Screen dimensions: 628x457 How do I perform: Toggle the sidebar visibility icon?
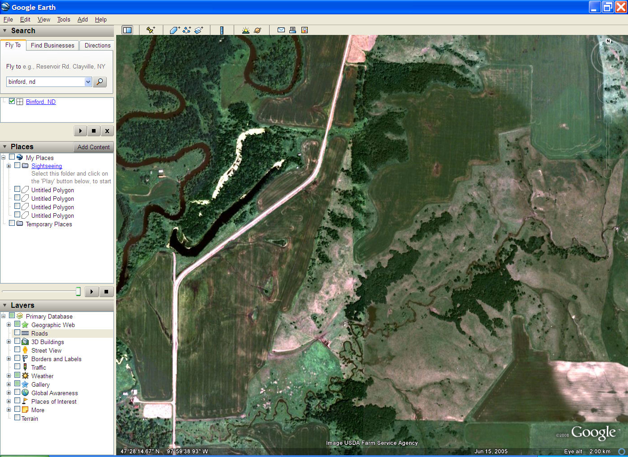[x=128, y=30]
